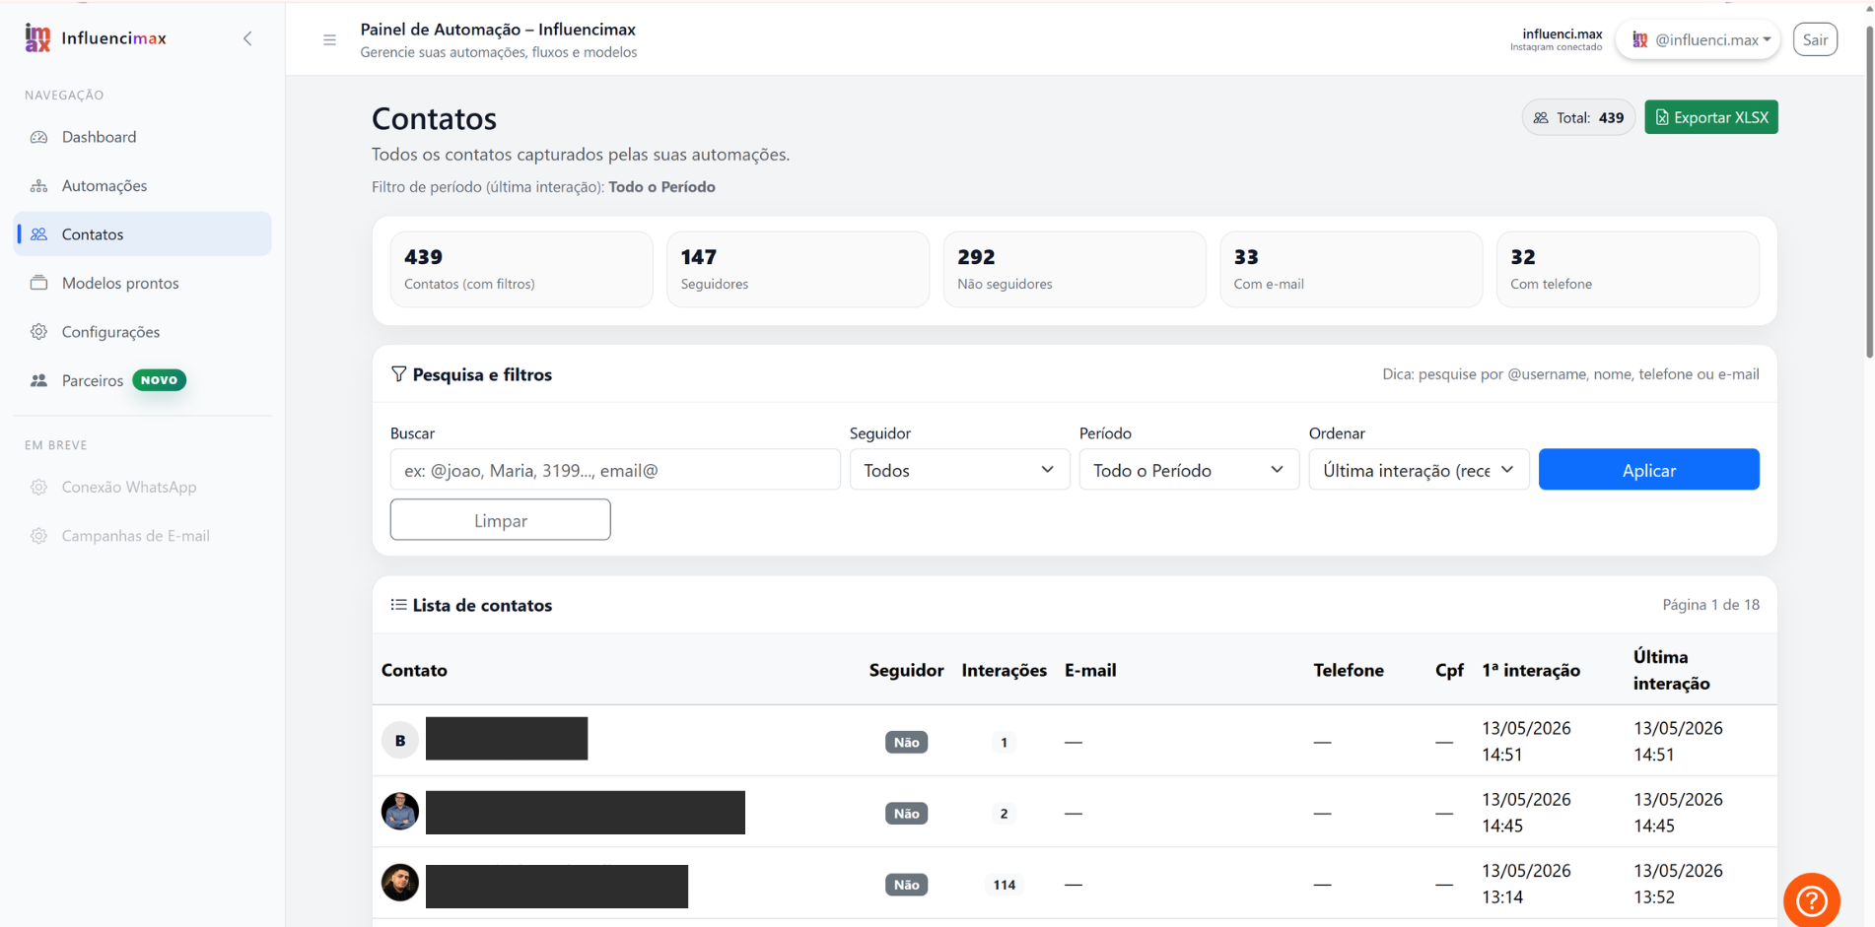The width and height of the screenshot is (1875, 927).
Task: Open Conexão WhatsApp item
Action: (142, 487)
